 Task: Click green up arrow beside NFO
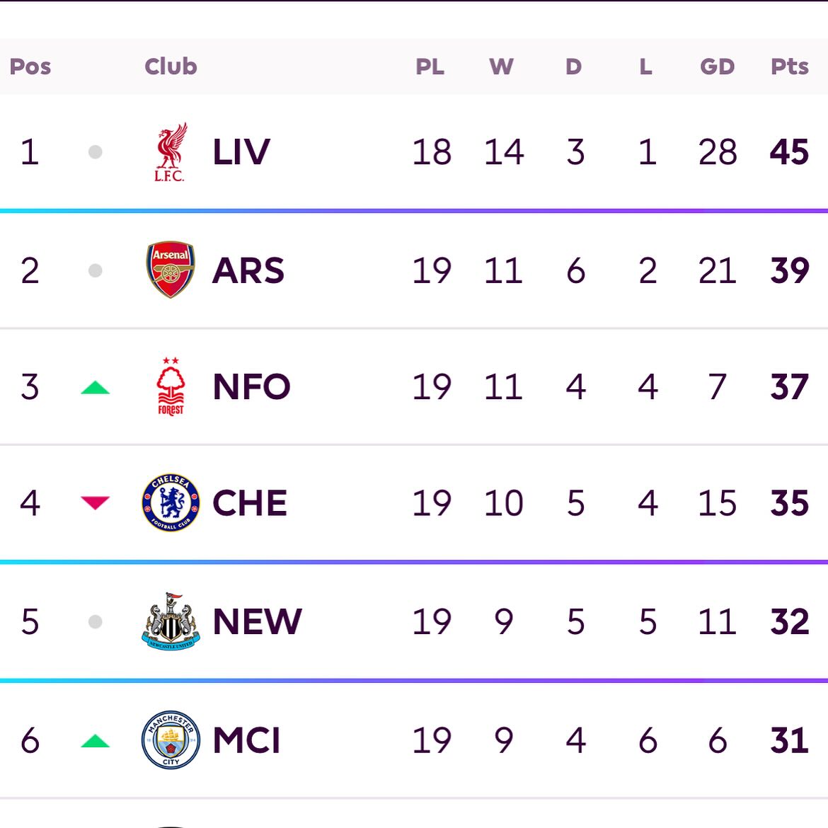tap(95, 387)
